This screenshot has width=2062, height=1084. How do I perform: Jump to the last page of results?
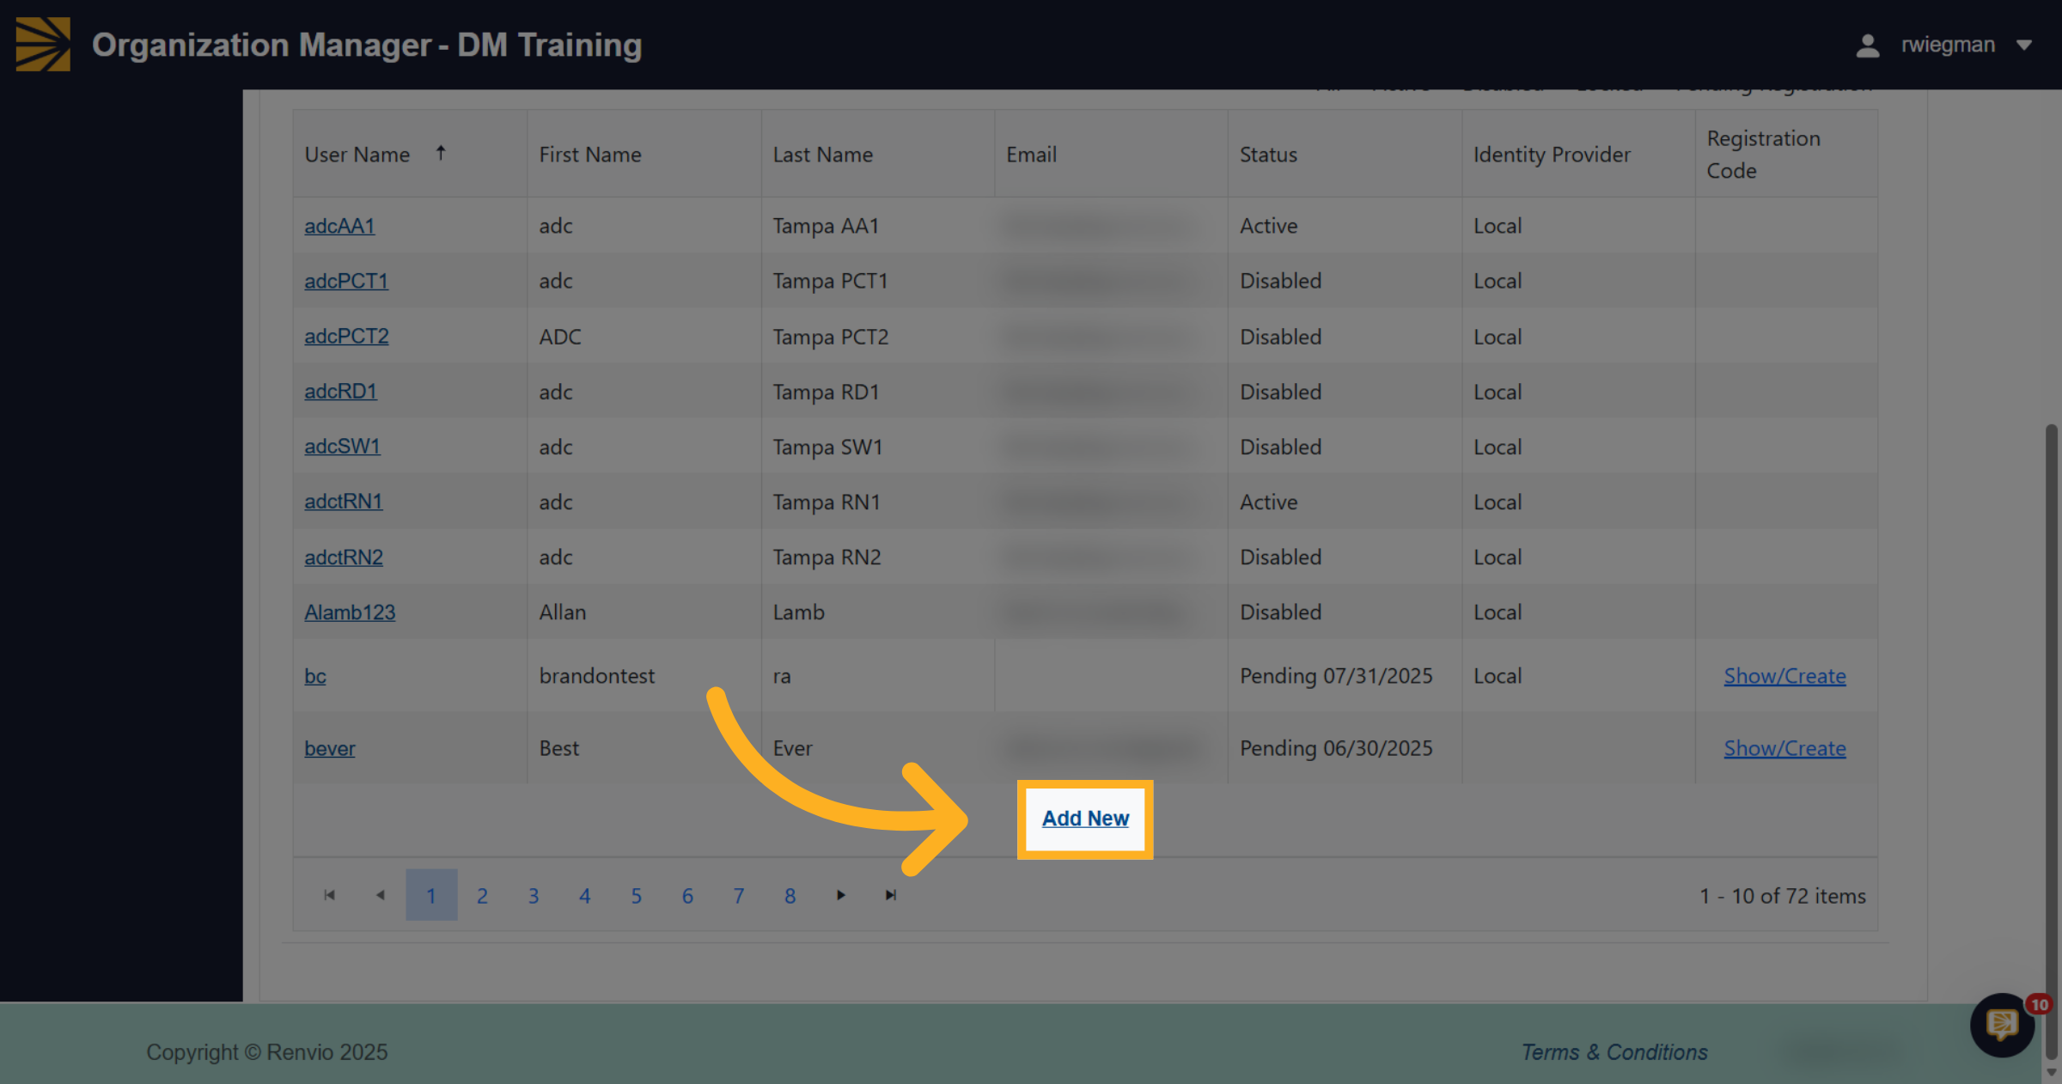coord(891,895)
